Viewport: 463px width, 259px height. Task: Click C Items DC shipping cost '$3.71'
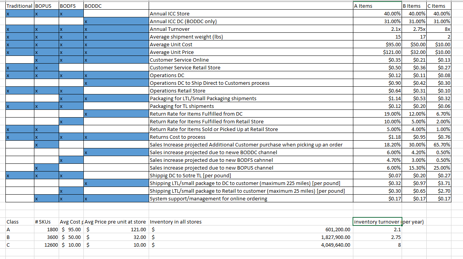[439, 183]
